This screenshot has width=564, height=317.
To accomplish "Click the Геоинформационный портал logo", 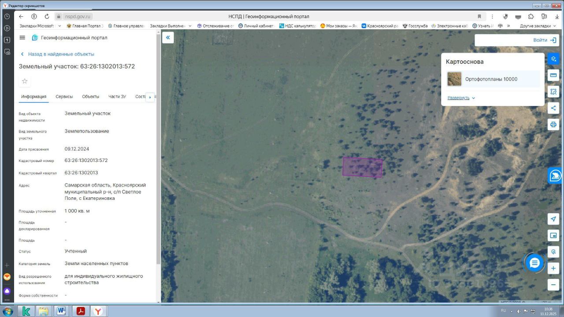I will pyautogui.click(x=70, y=38).
